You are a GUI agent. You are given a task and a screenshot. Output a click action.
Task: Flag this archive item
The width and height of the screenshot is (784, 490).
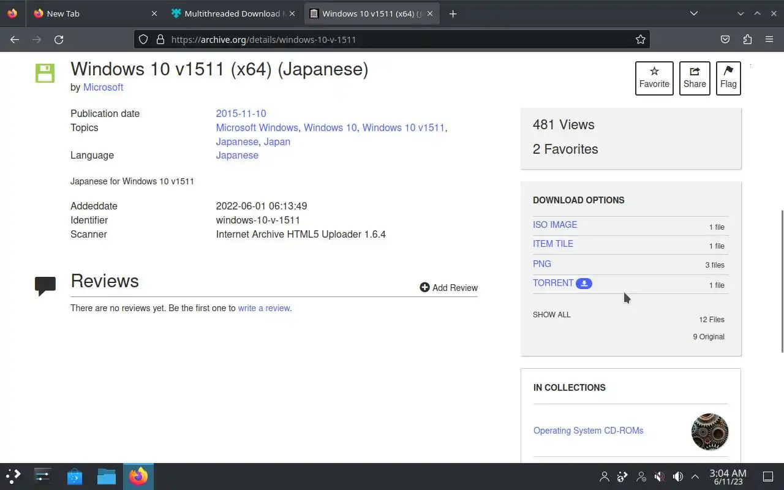(728, 78)
